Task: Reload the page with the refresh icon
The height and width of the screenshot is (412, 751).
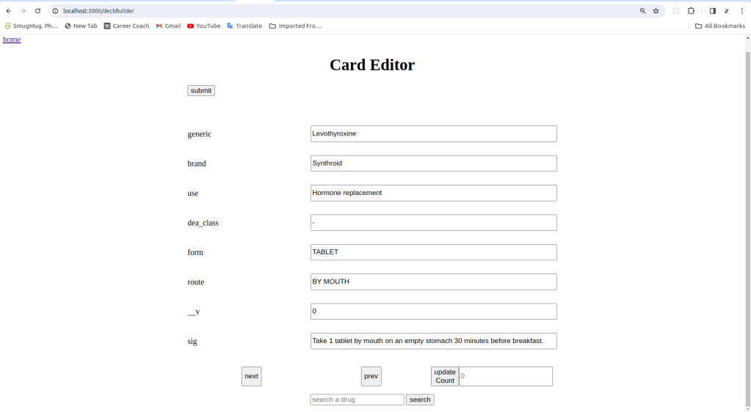Action: pos(37,11)
